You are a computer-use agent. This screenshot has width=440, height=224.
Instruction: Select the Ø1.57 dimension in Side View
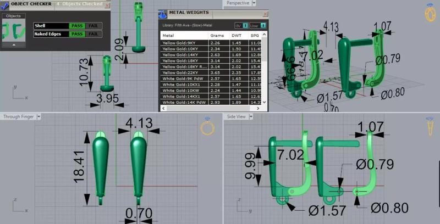327,210
